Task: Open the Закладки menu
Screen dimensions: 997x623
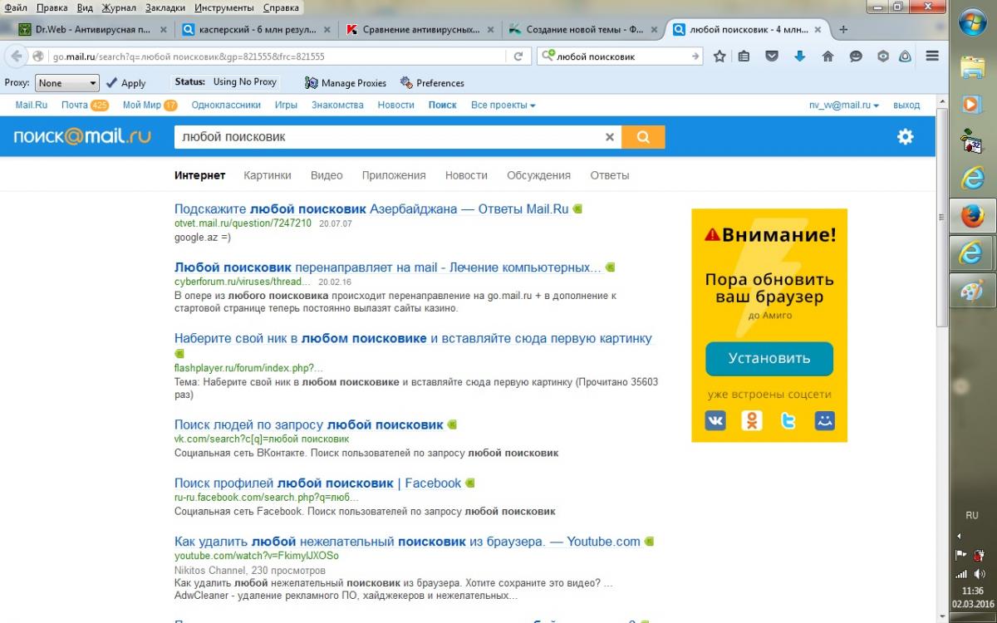Action: (165, 7)
